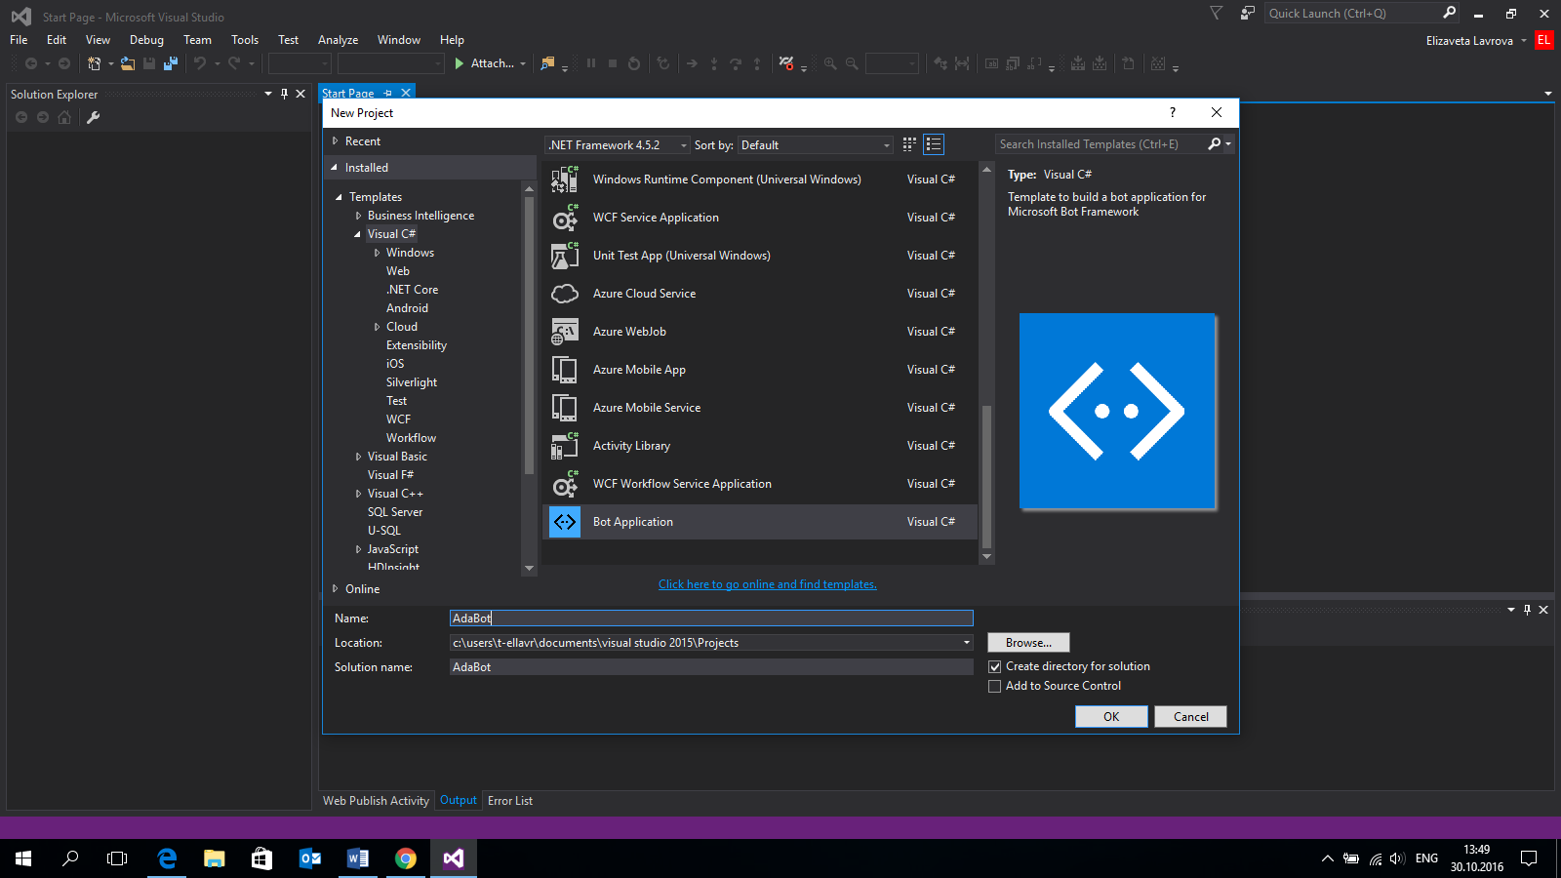Click the Quick Launch search box
The width and height of the screenshot is (1561, 878).
coord(1352,14)
